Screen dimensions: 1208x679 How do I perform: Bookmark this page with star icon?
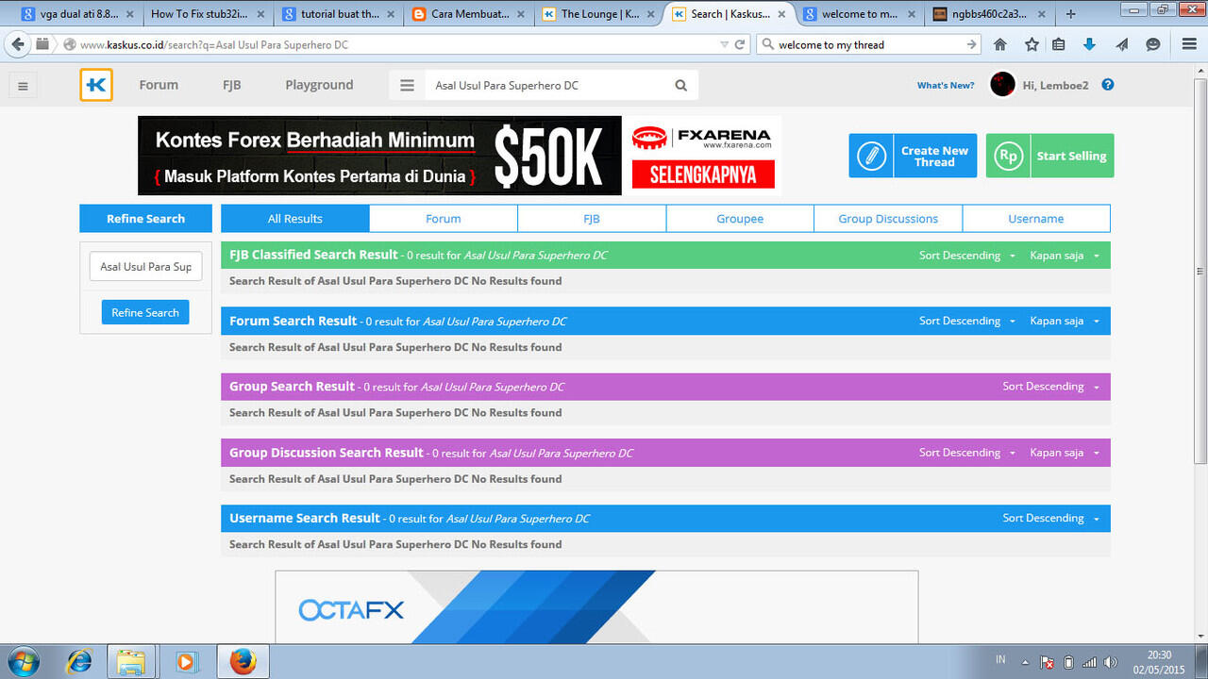tap(1032, 44)
